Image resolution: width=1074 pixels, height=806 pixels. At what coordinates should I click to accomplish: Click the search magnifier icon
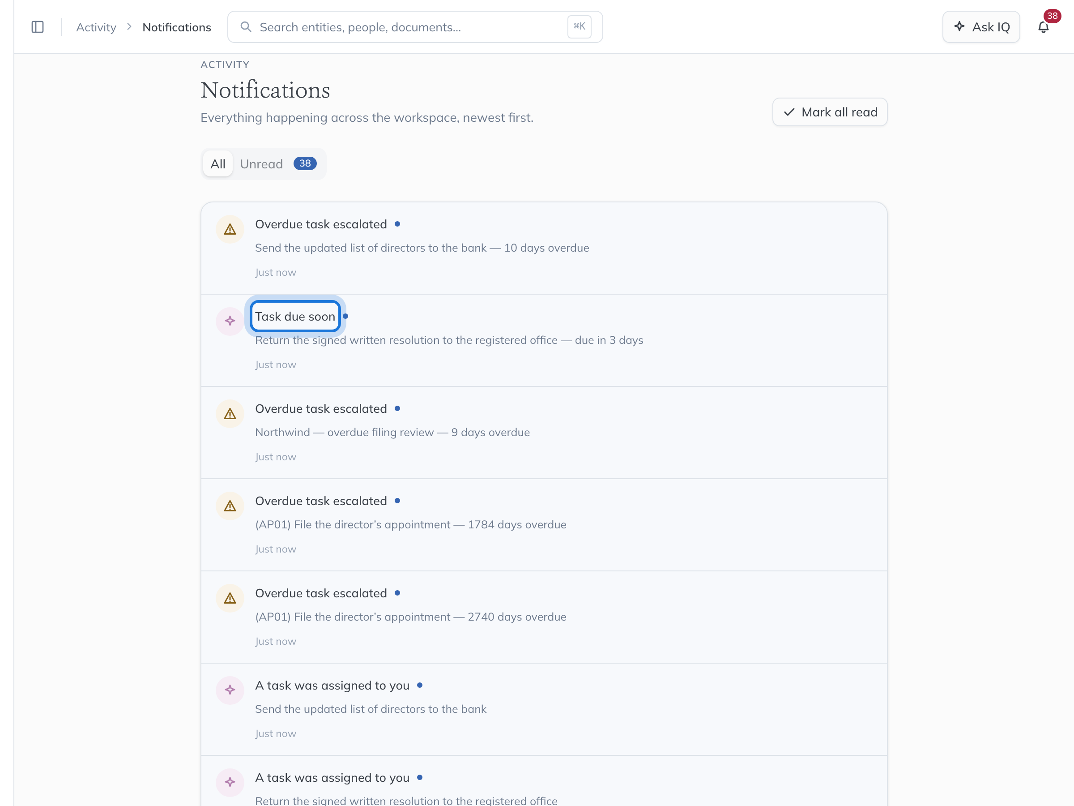[246, 27]
